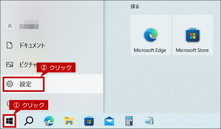The height and width of the screenshot is (129, 221).
Task: Select the user account avatar icon
Action: click(x=10, y=26)
